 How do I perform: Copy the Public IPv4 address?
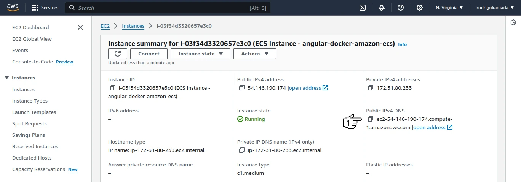(242, 88)
